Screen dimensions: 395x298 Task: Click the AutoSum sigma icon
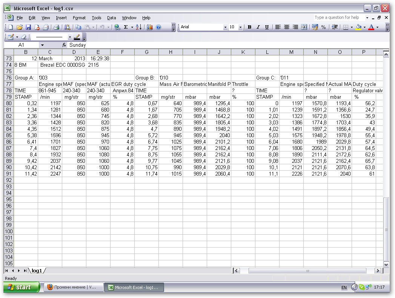pos(126,27)
